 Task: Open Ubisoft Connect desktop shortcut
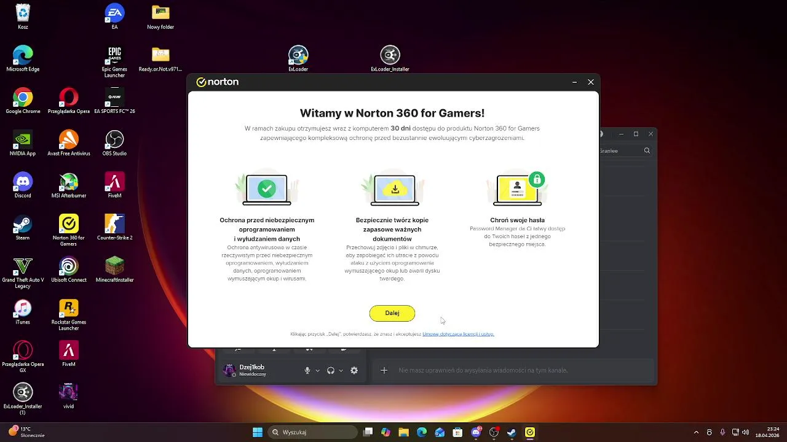tap(69, 270)
